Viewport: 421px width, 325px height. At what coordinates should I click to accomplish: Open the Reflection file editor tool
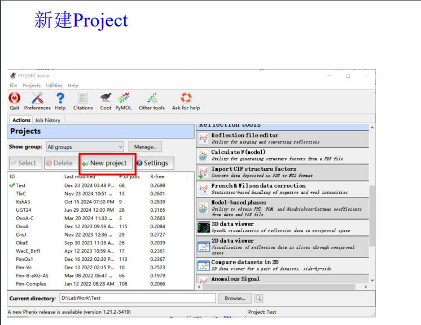tap(283, 139)
